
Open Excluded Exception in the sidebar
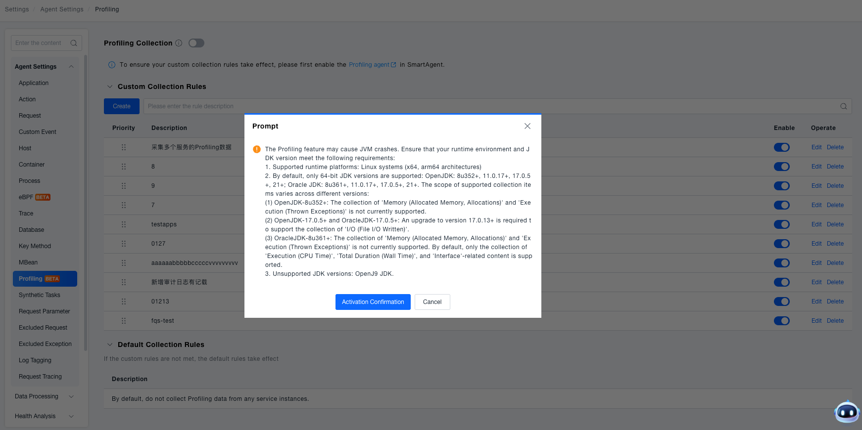click(45, 344)
